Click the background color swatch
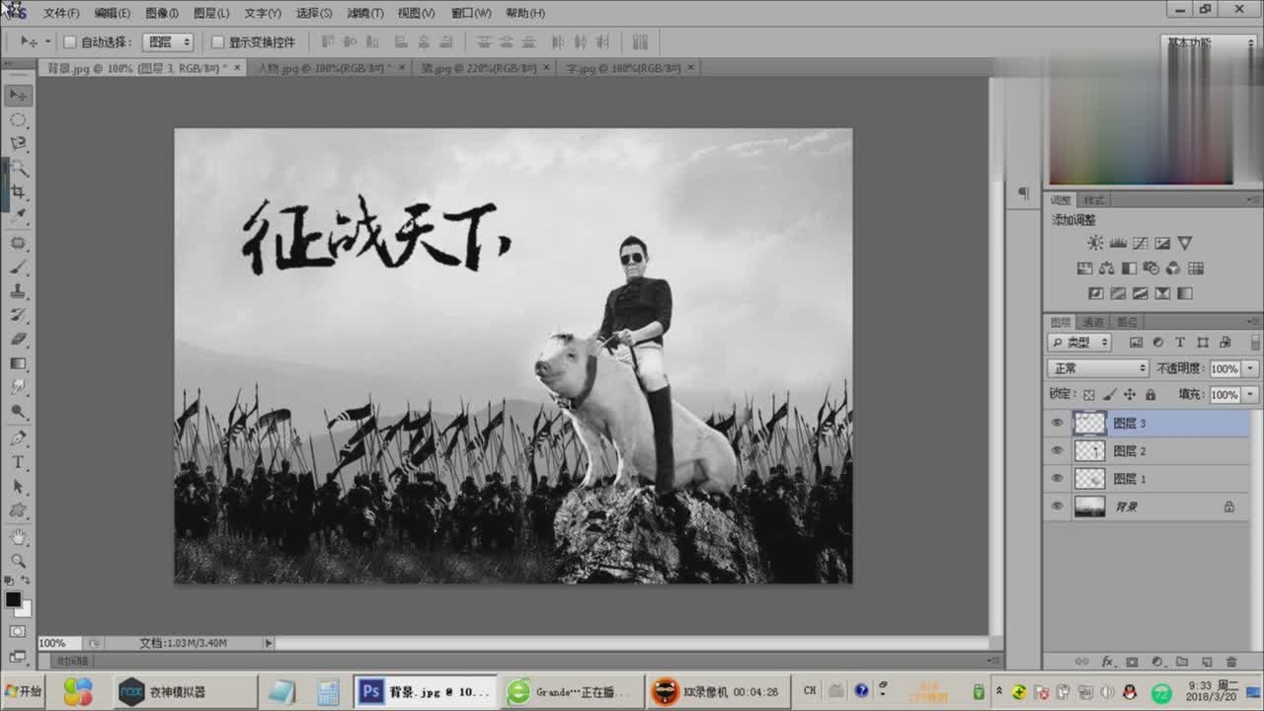The width and height of the screenshot is (1264, 711). pos(24,609)
